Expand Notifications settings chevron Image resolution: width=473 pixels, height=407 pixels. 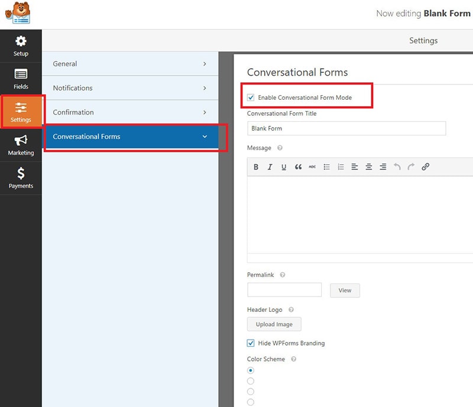[x=205, y=88]
